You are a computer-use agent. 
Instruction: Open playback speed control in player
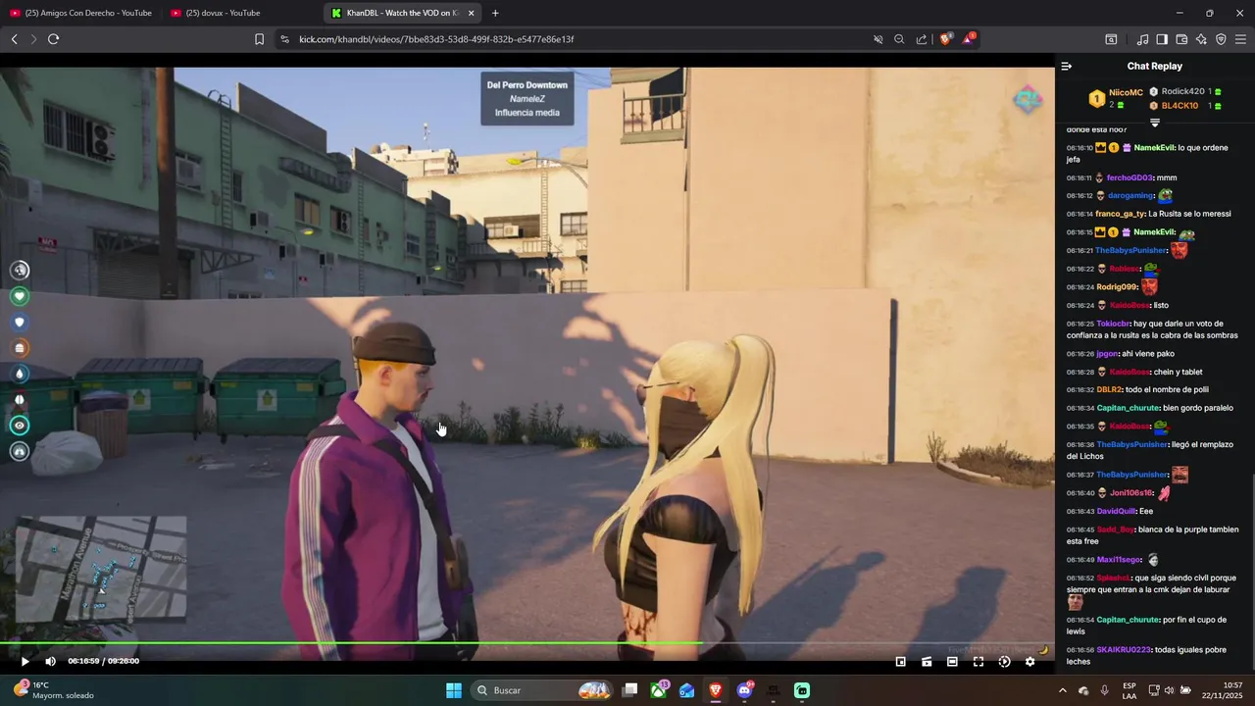coord(1004,662)
